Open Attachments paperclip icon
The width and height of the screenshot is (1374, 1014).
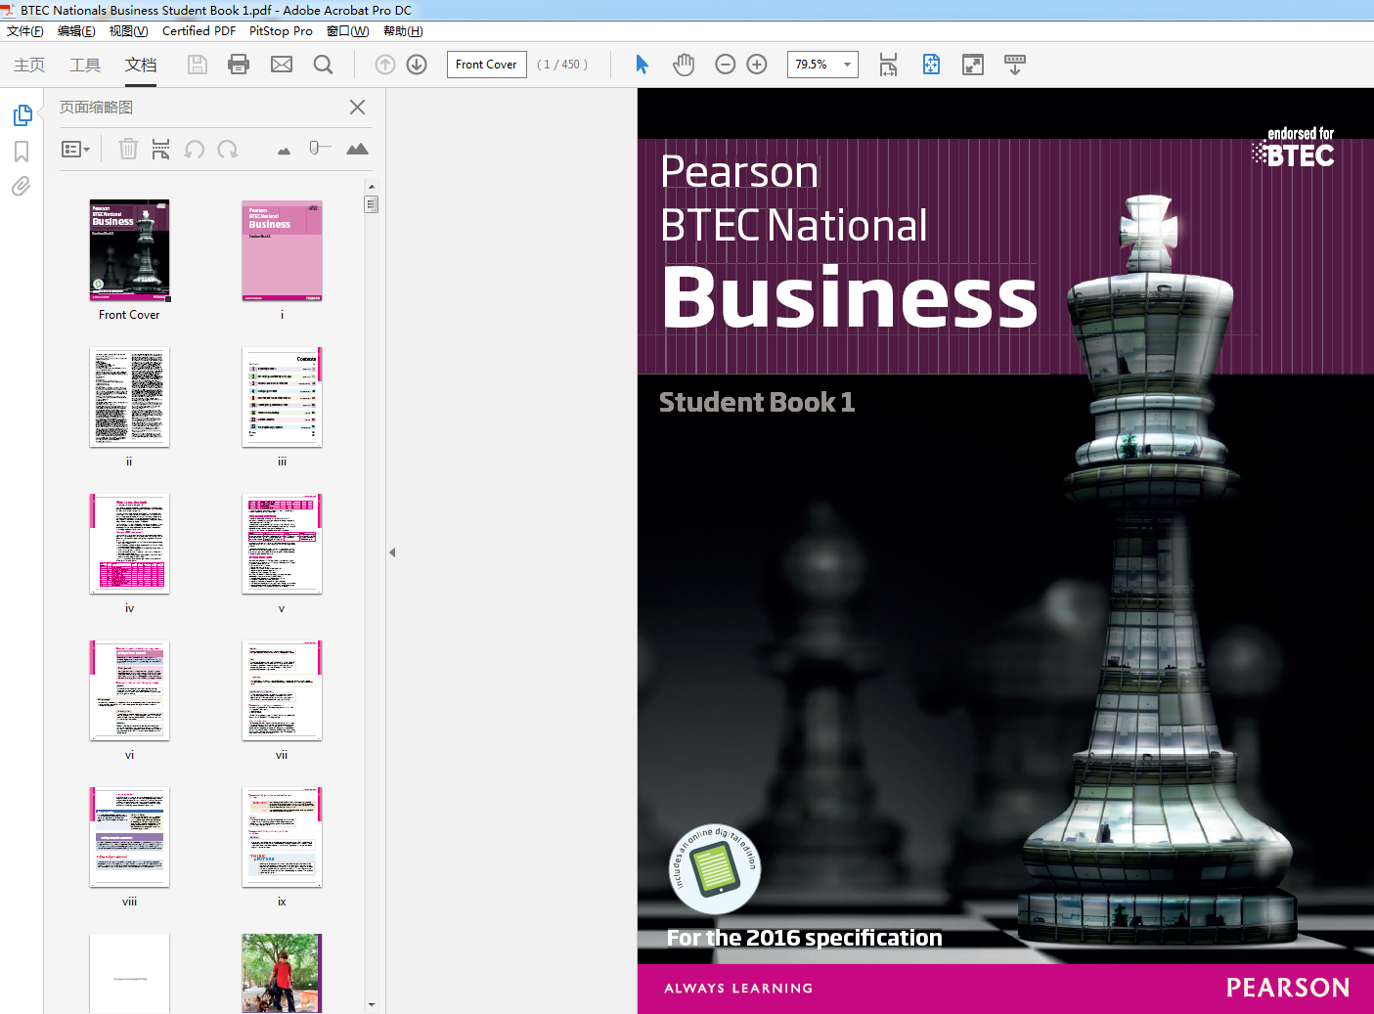tap(22, 186)
